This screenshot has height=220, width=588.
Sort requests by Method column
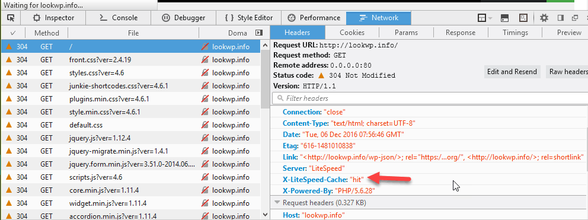pos(47,33)
